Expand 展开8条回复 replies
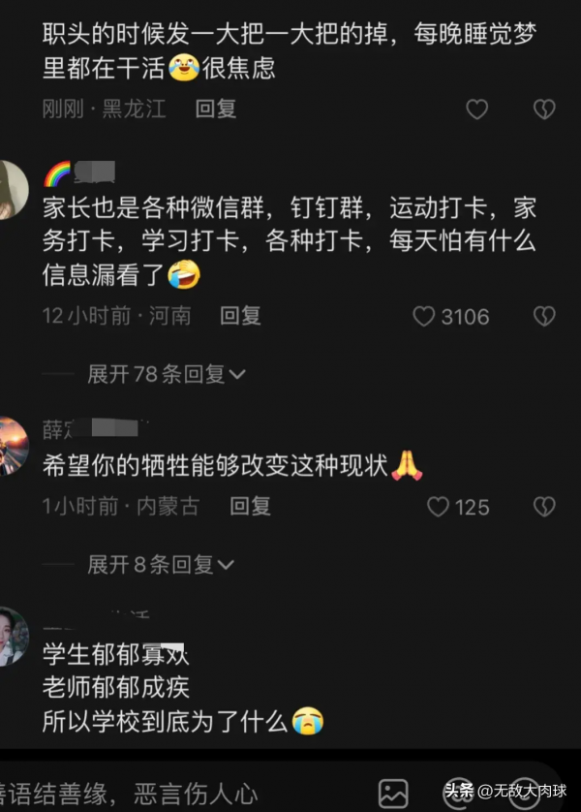This screenshot has height=812, width=581. click(x=161, y=565)
